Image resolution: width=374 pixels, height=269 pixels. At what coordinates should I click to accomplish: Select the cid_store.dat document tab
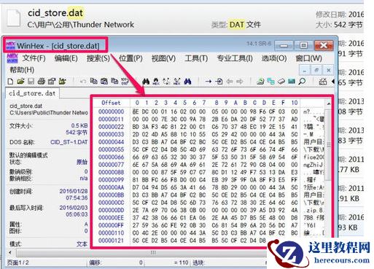pos(32,93)
